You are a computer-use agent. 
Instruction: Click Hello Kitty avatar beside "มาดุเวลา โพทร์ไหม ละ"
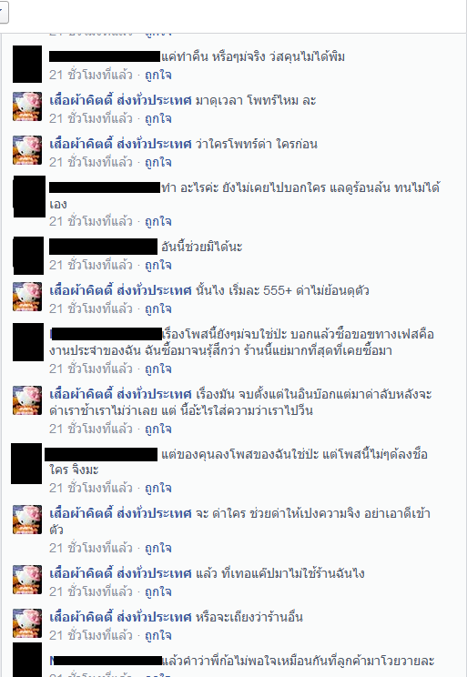tap(27, 106)
